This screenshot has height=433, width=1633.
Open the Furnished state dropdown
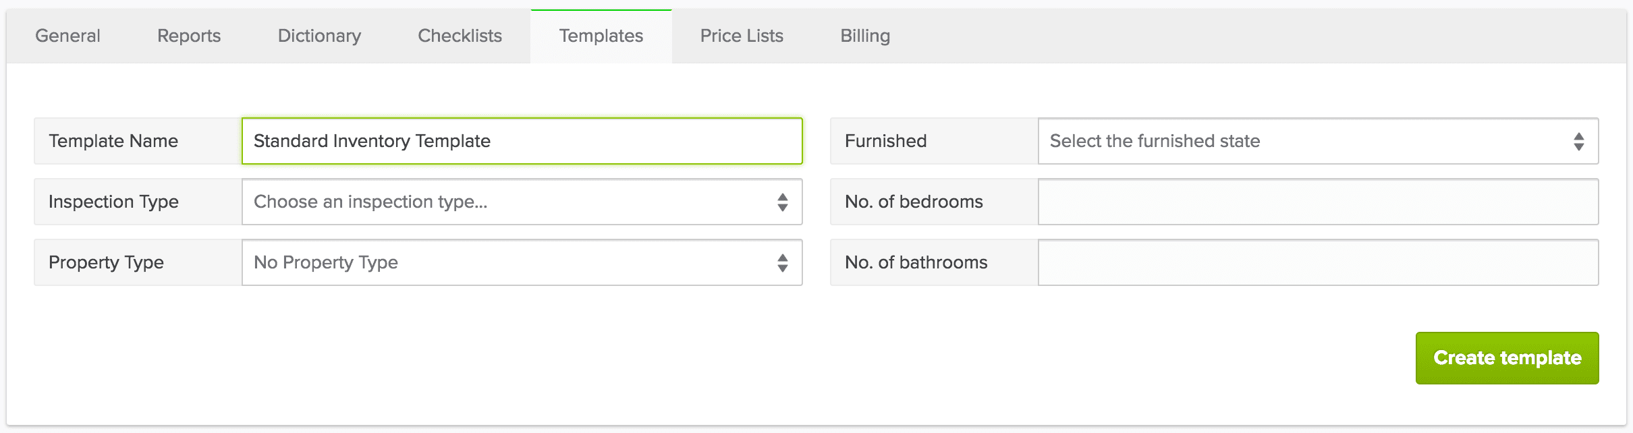point(1316,141)
